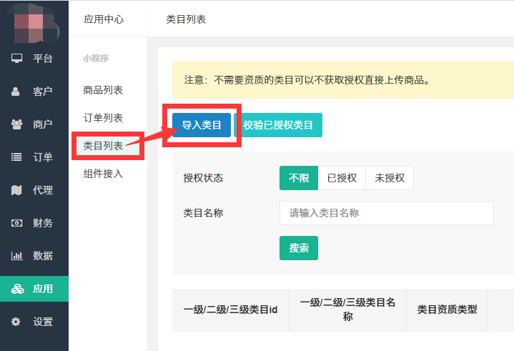This screenshot has width=514, height=351.
Task: Click the map icon beside 代理
Action: pyautogui.click(x=16, y=190)
